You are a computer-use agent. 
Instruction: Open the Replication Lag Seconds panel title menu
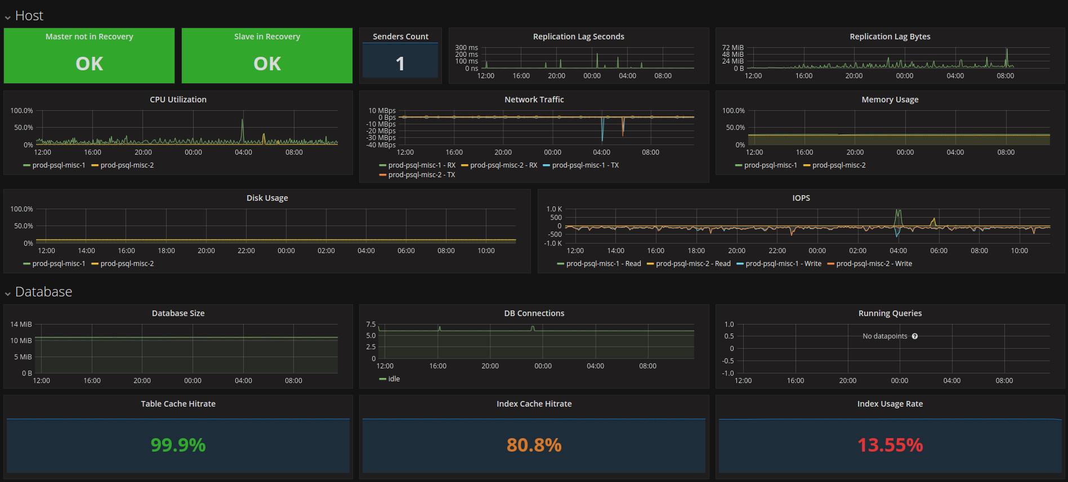[x=578, y=37]
